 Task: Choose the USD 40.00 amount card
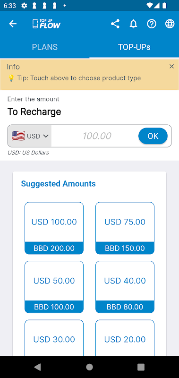click(125, 287)
